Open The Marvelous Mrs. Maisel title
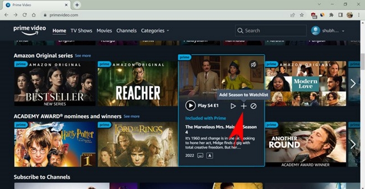The image size is (365, 189). [x=221, y=129]
